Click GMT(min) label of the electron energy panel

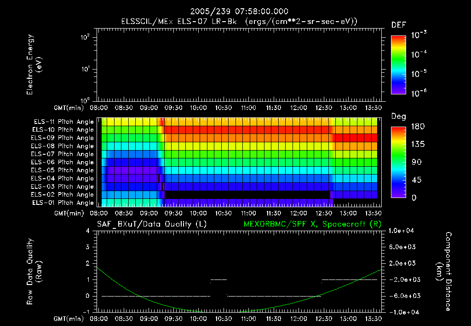(69, 108)
